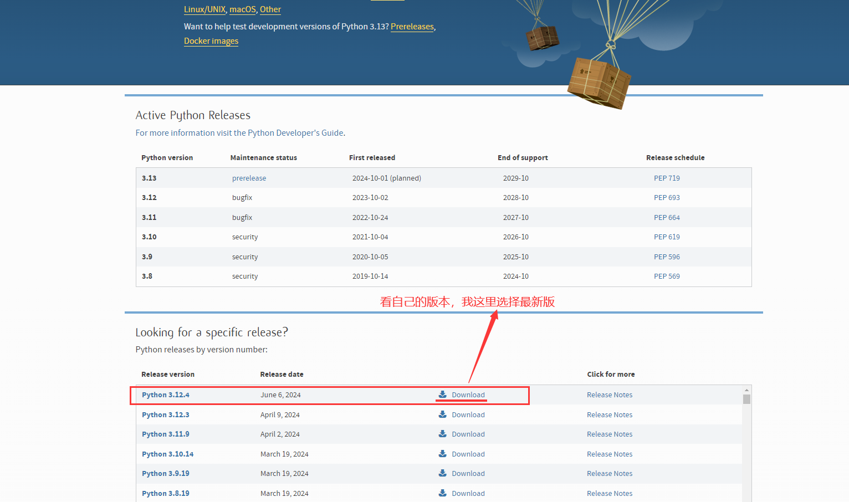Click Download text for Python 3.12.4
This screenshot has height=502, width=849.
click(x=468, y=395)
